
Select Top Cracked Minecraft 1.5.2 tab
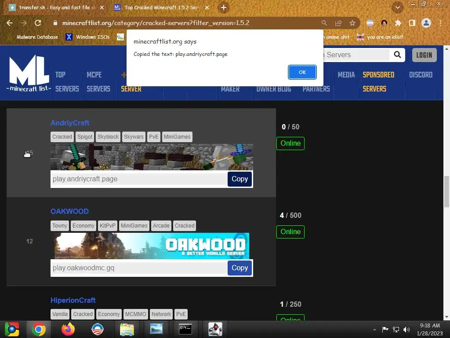click(162, 7)
